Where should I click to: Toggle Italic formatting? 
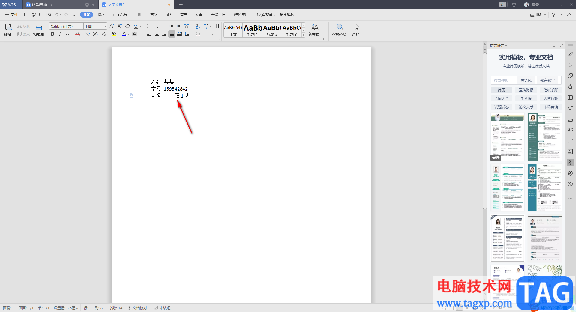click(x=60, y=34)
